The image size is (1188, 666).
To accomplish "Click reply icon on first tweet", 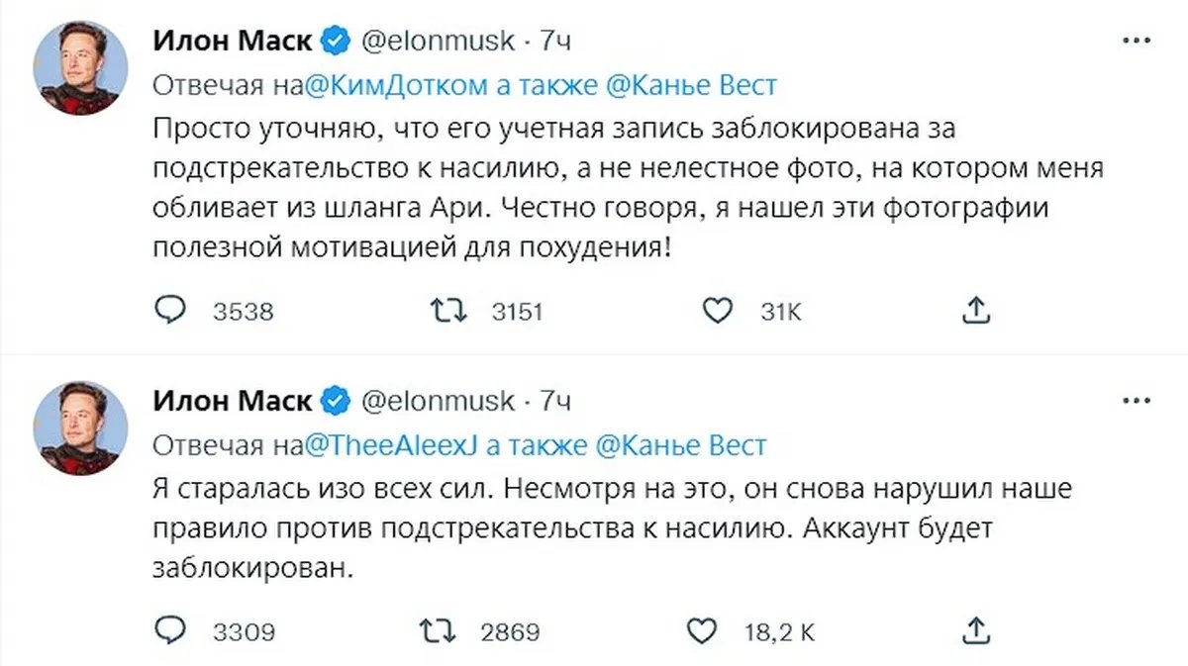I will tap(170, 312).
